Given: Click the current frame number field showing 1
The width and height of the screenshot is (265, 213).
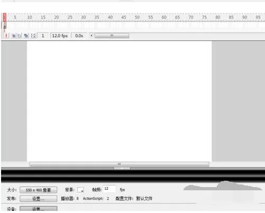Looking at the screenshot, I should 43,36.
